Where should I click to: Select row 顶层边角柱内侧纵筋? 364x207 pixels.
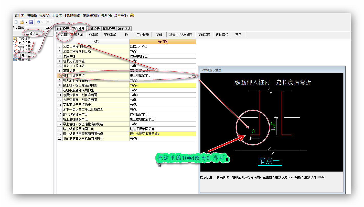[127, 51]
